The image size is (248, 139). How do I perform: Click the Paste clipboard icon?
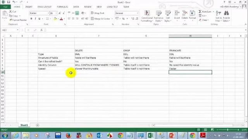coord(5,14)
